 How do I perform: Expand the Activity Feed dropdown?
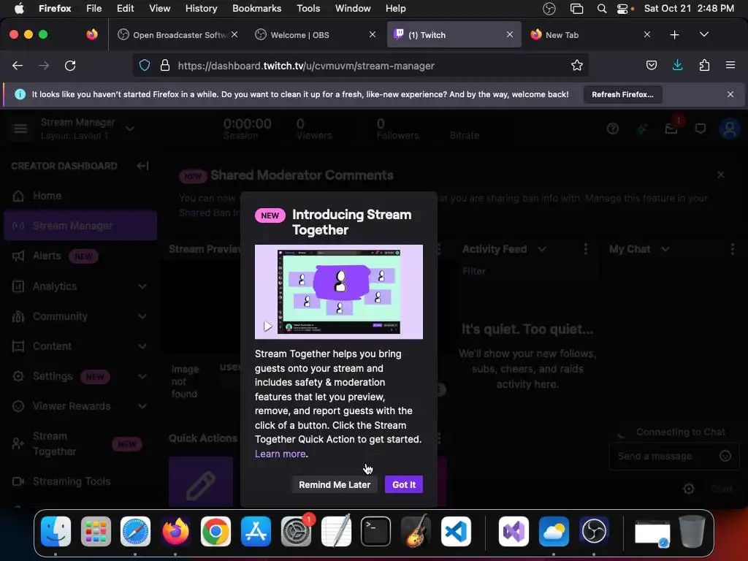click(541, 249)
